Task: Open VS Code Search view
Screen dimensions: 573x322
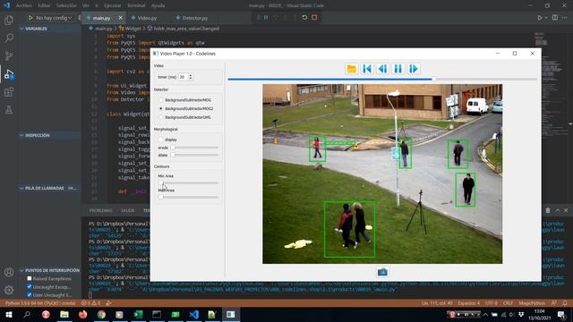Action: (9, 38)
